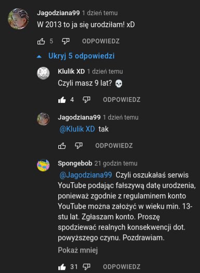
Task: Reply to top comment via ODPOWIEDZ
Action: click(x=101, y=41)
